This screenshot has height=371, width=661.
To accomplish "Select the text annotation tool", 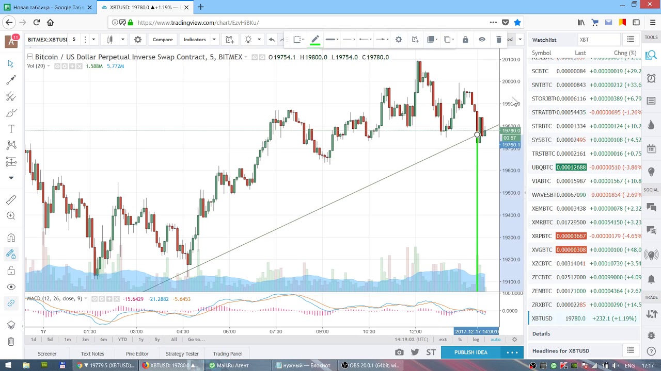I will coord(11,129).
